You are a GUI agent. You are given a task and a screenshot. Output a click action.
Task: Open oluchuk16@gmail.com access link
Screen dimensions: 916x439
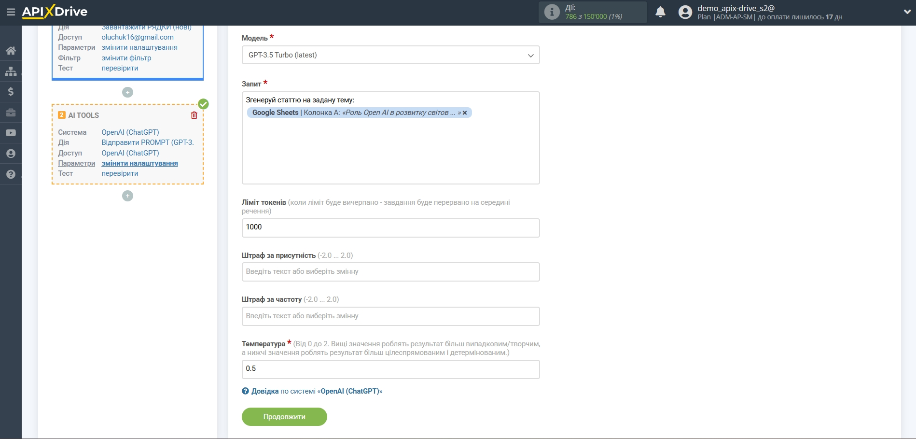(138, 37)
